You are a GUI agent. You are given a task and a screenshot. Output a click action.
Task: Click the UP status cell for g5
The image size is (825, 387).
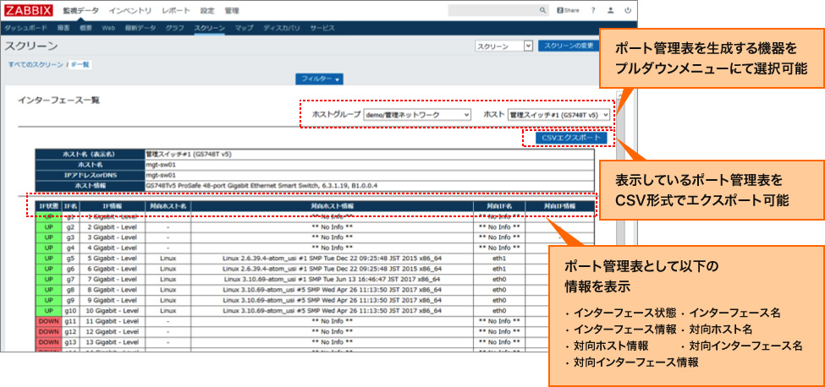47,257
